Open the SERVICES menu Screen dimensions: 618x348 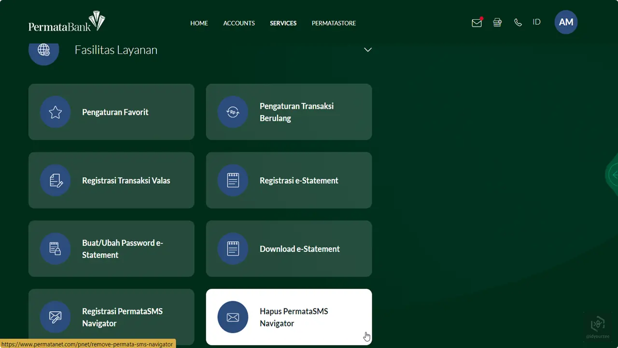(x=283, y=23)
